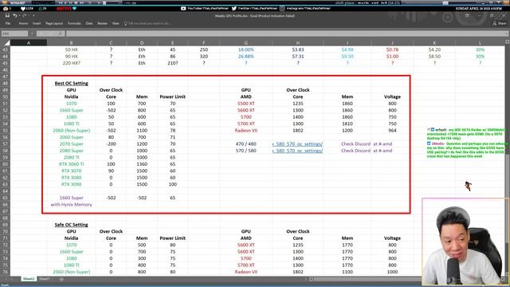Click the with Hynix Memory cell
Viewport: 510px width, 287px height.
click(71, 205)
